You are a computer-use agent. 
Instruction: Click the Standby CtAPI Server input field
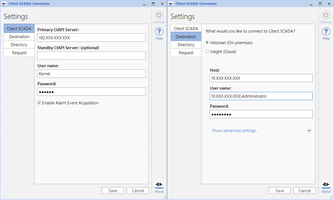pyautogui.click(x=92, y=56)
